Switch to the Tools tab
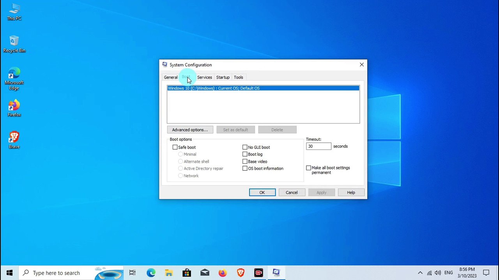This screenshot has height=280, width=499. tap(238, 77)
